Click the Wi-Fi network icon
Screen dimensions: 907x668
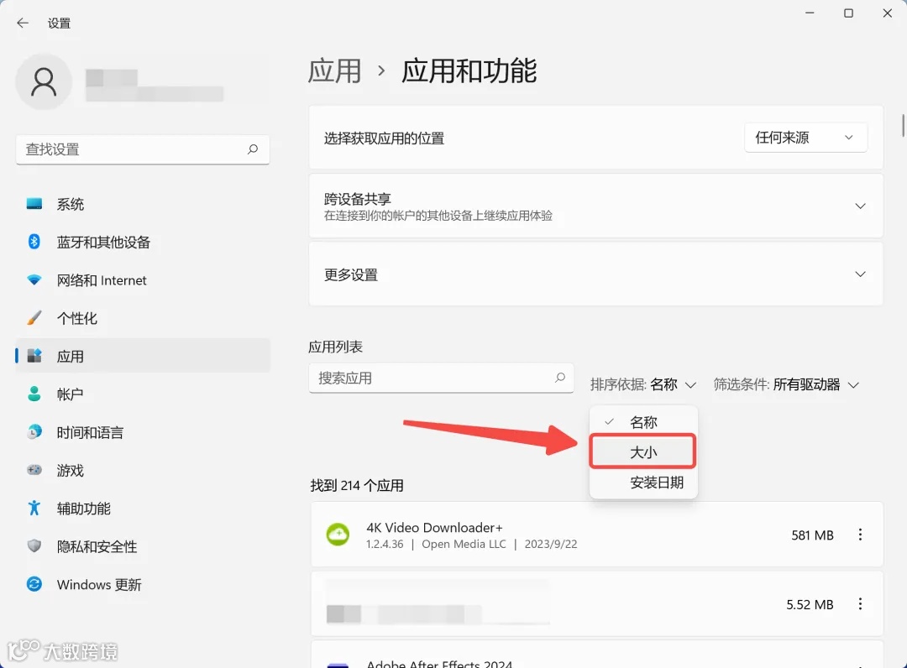tap(34, 280)
